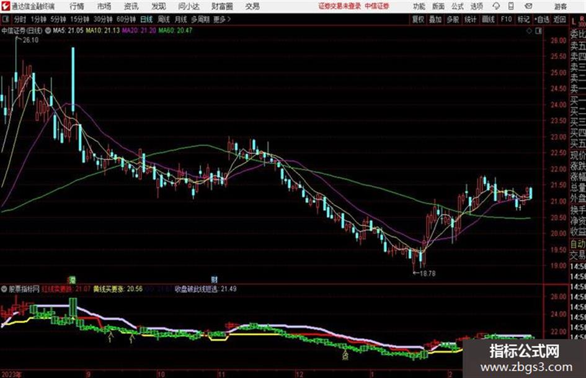Open the 问小达 menu
This screenshot has width=586, height=378.
point(189,6)
